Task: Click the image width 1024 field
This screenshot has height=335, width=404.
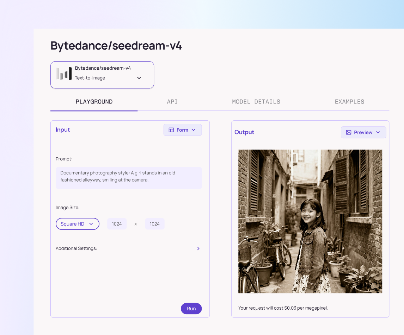Action: tap(117, 224)
